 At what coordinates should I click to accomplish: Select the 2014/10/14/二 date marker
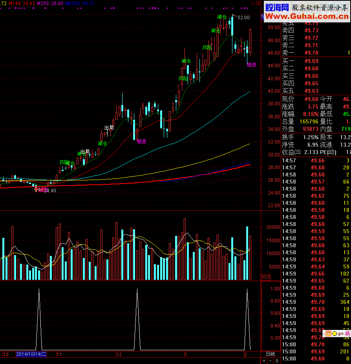point(31,354)
